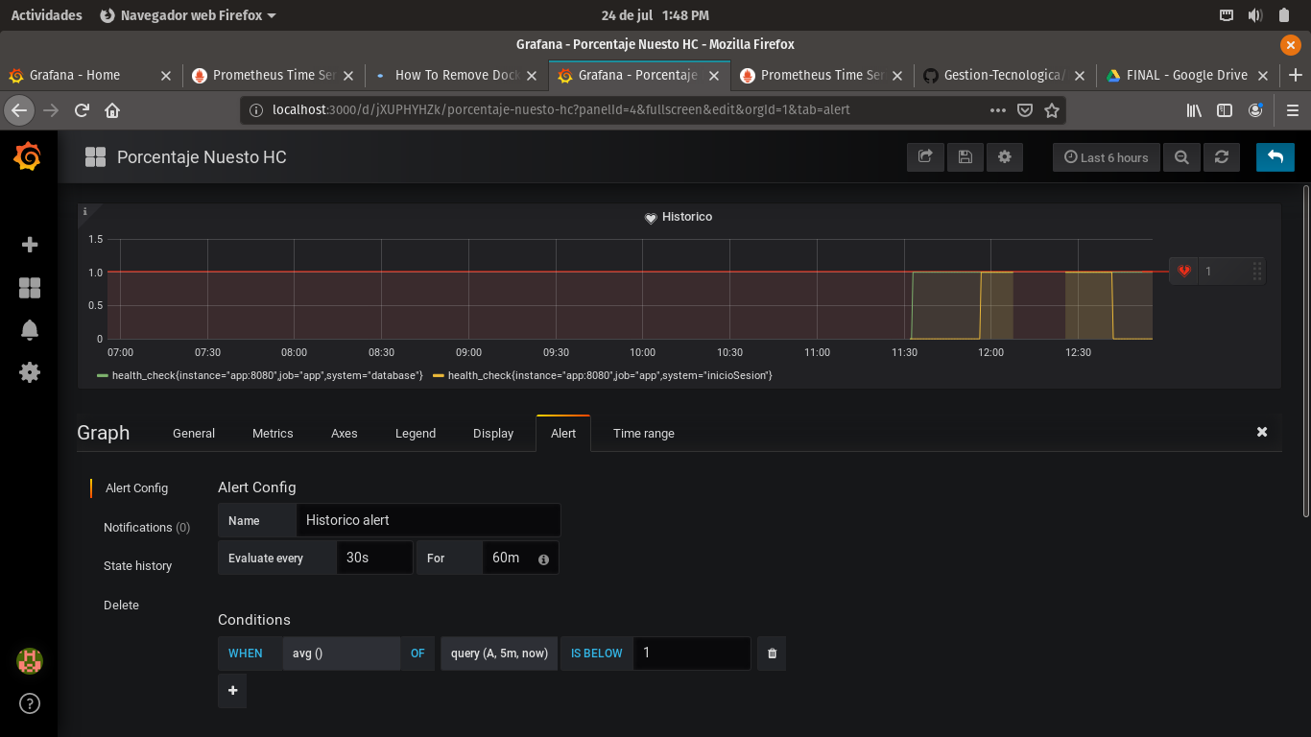Switch to the Display tab
1311x737 pixels.
tap(493, 434)
